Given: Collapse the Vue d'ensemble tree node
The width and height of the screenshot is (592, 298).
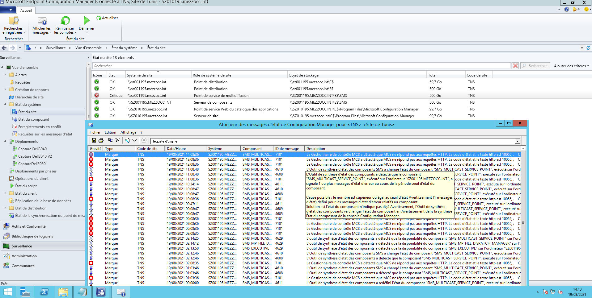Looking at the screenshot, I should pos(2,67).
